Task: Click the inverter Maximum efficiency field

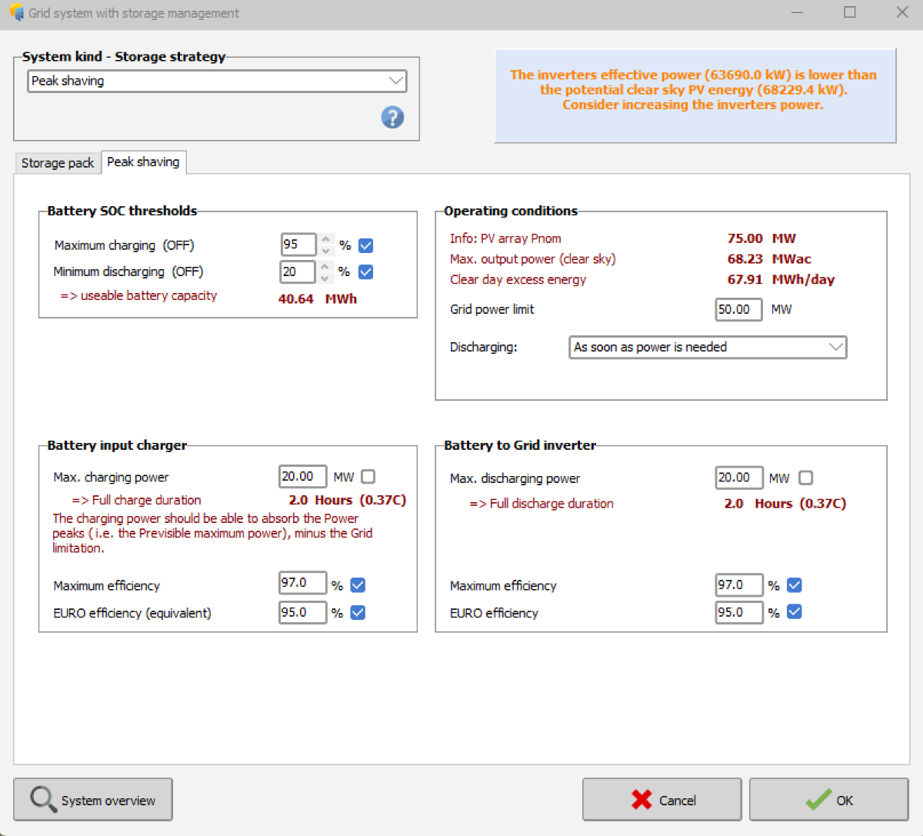Action: coord(738,585)
